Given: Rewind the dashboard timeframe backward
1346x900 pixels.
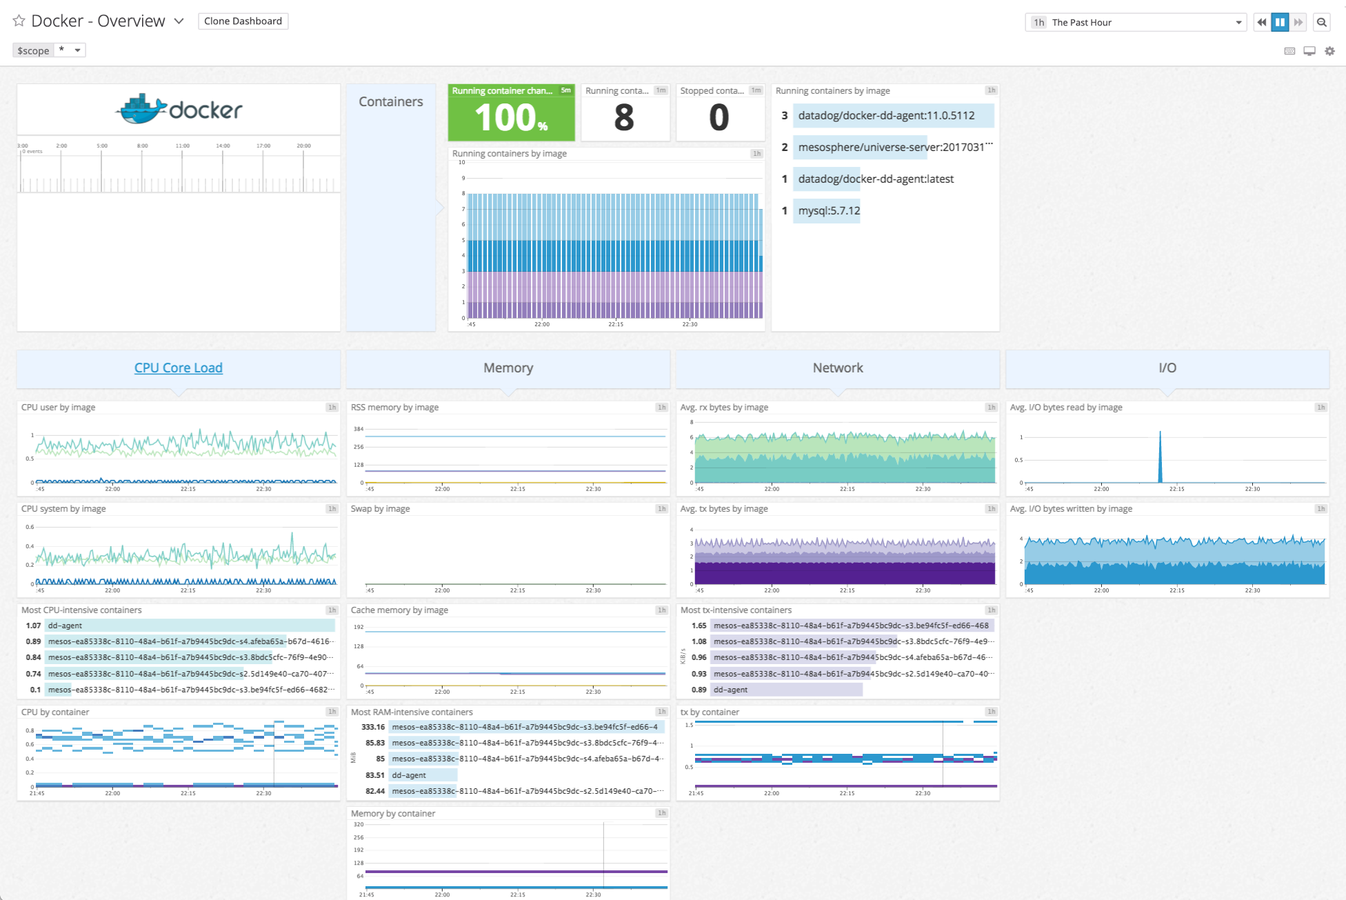Looking at the screenshot, I should [1260, 22].
